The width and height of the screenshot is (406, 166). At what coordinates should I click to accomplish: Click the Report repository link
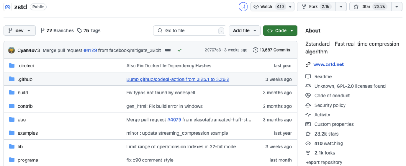(324, 163)
